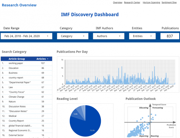The height and width of the screenshot is (138, 180).
Task: Open the Date Range dropdown
Action: coord(26,36)
